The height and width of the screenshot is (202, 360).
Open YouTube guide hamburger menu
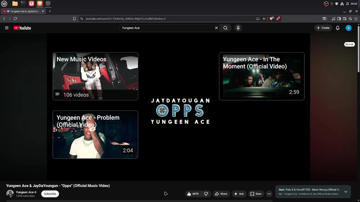point(7,28)
